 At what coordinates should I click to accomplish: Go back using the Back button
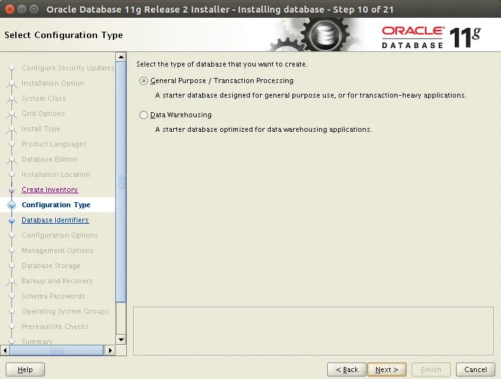point(347,369)
